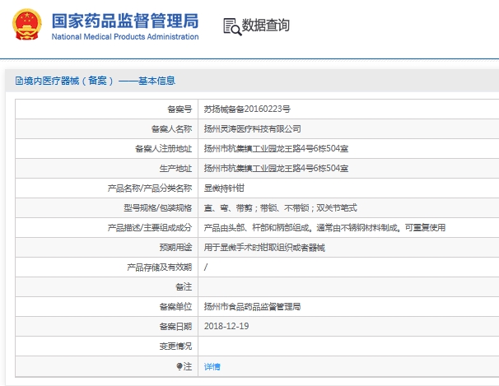The width and height of the screenshot is (499, 386).
Task: Click the 备注 row label
Action: click(x=184, y=286)
